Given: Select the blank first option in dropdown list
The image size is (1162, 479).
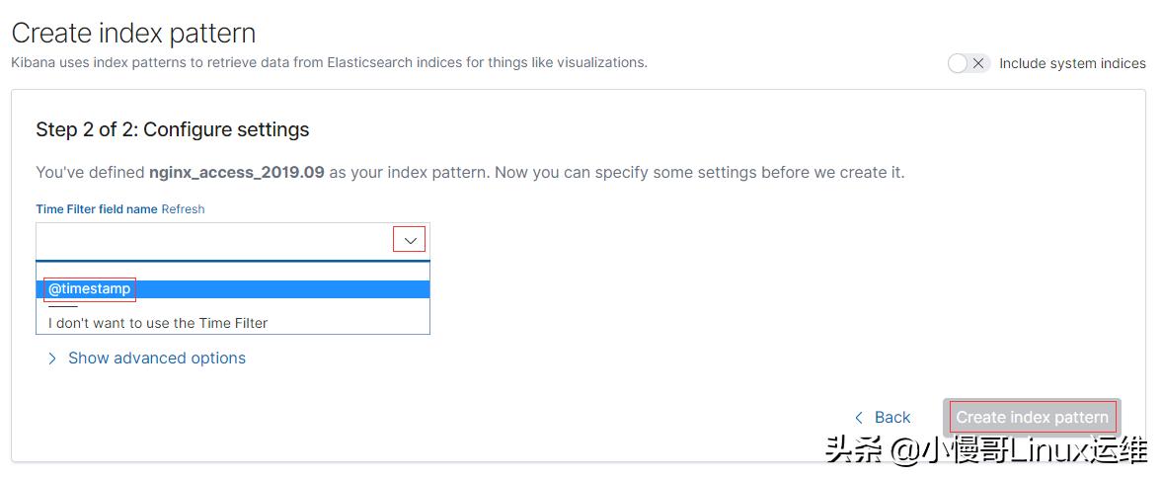Looking at the screenshot, I should point(232,271).
